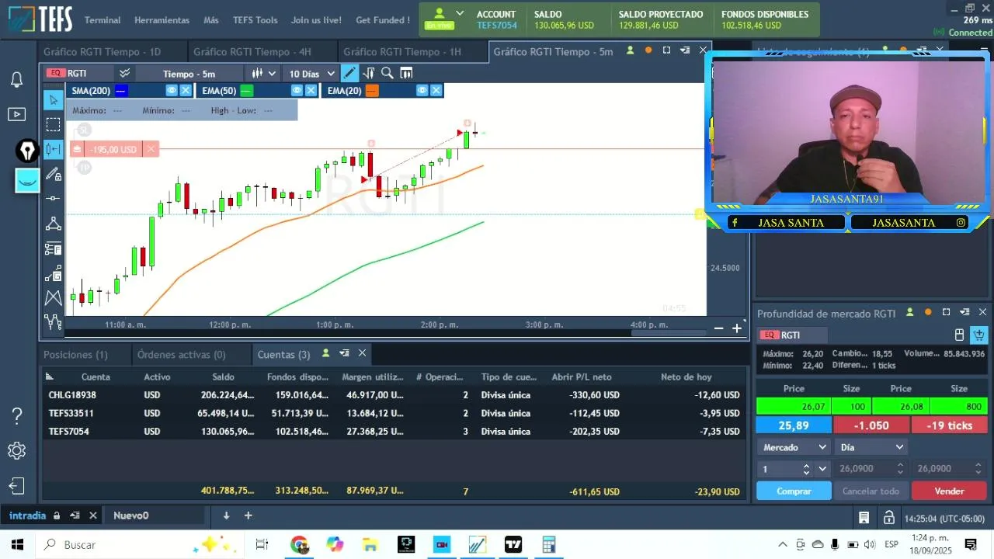Image resolution: width=994 pixels, height=559 pixels.
Task: Toggle EMA(20) indicator visibility eye
Action: click(x=422, y=90)
